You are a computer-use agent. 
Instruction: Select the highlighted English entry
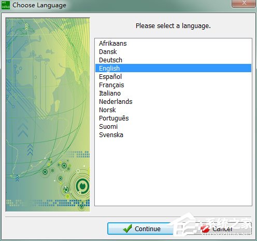[x=173, y=68]
